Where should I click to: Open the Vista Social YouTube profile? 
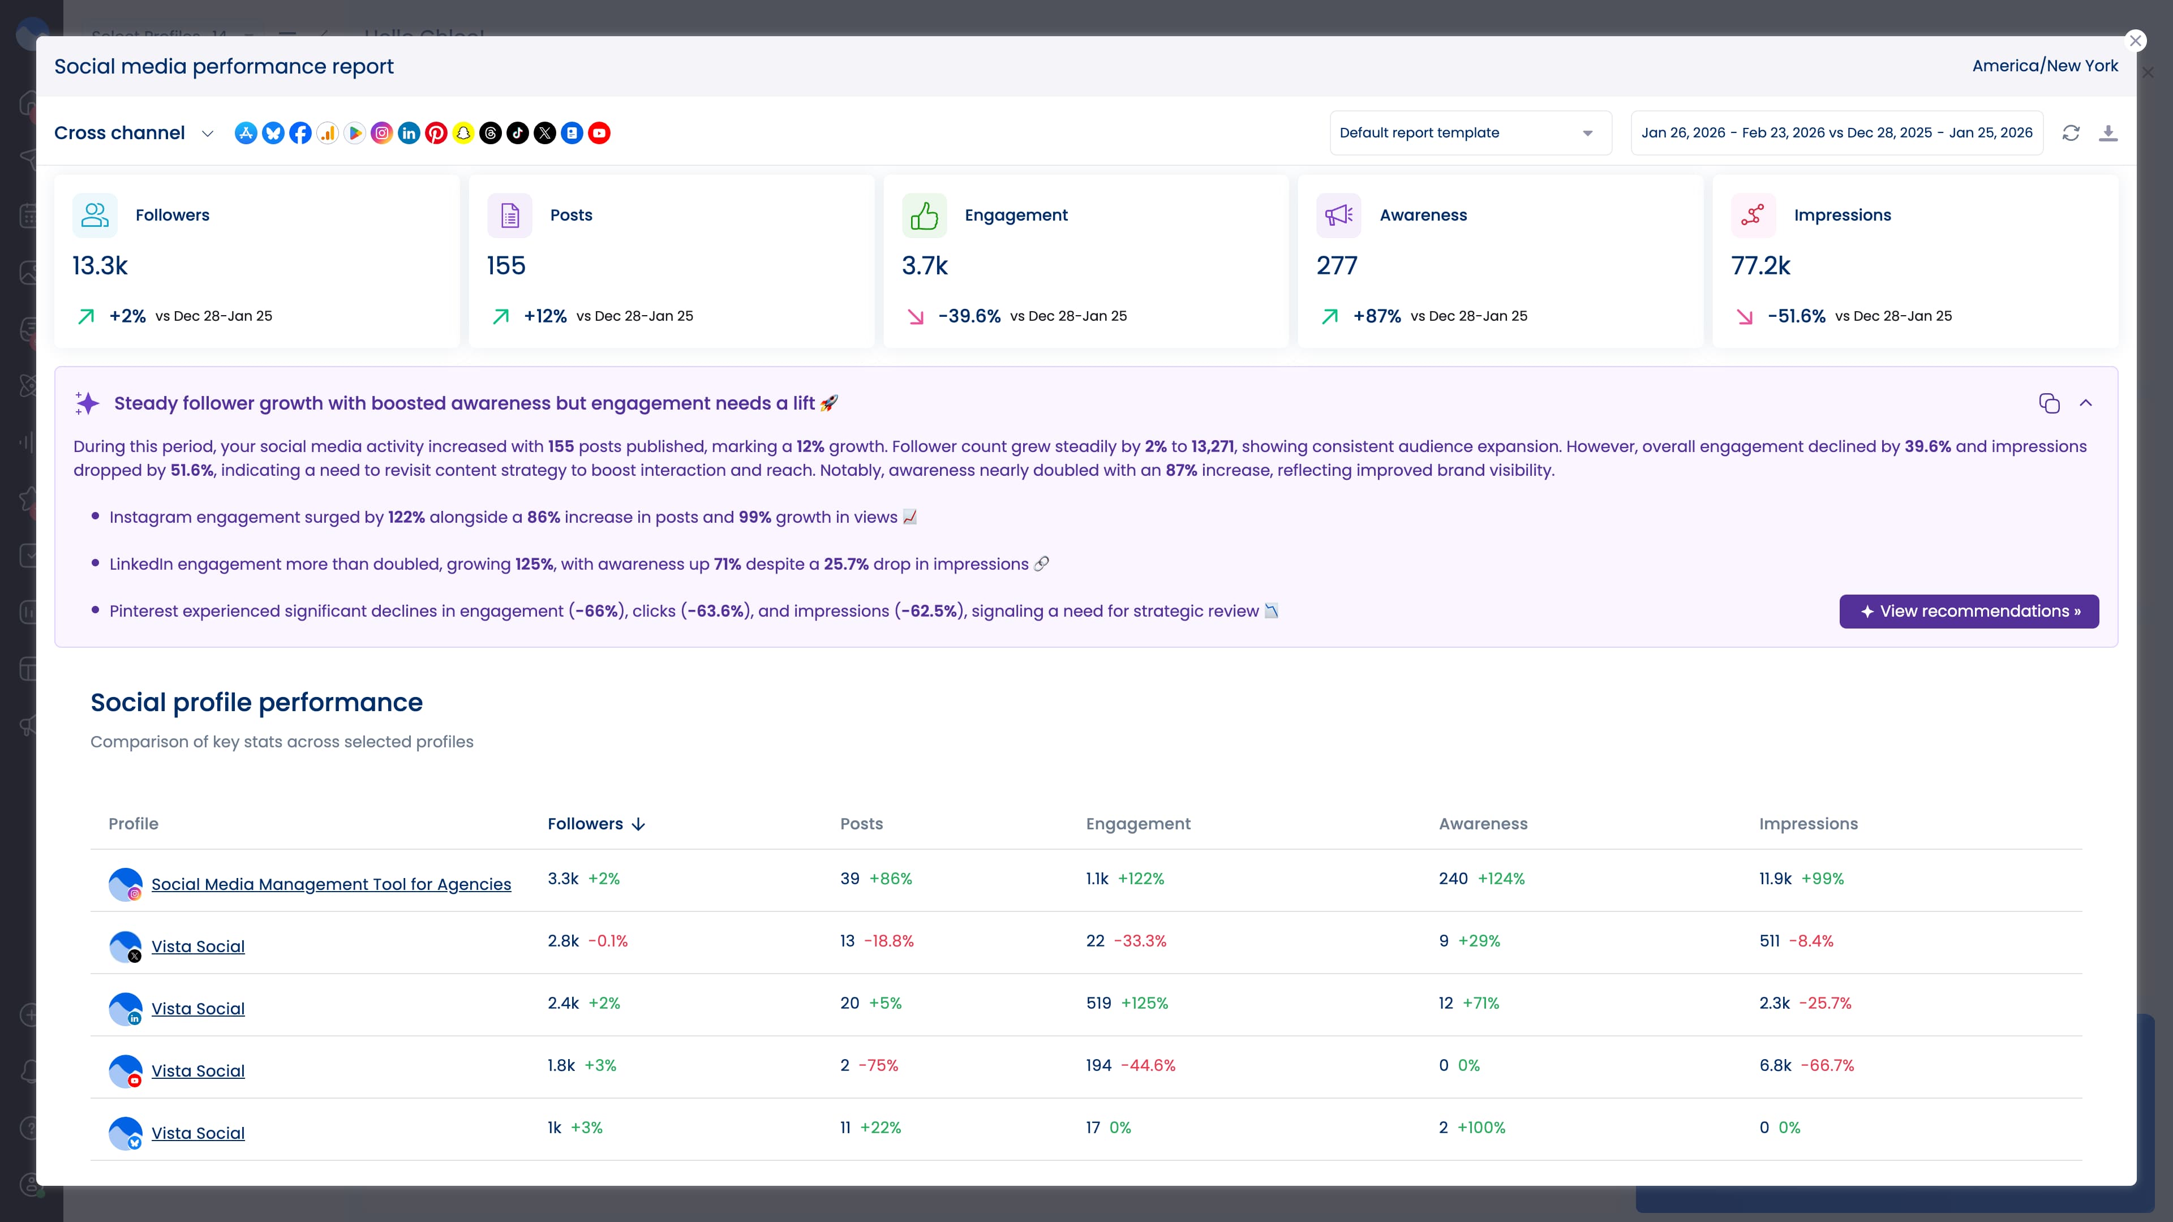click(x=197, y=1070)
